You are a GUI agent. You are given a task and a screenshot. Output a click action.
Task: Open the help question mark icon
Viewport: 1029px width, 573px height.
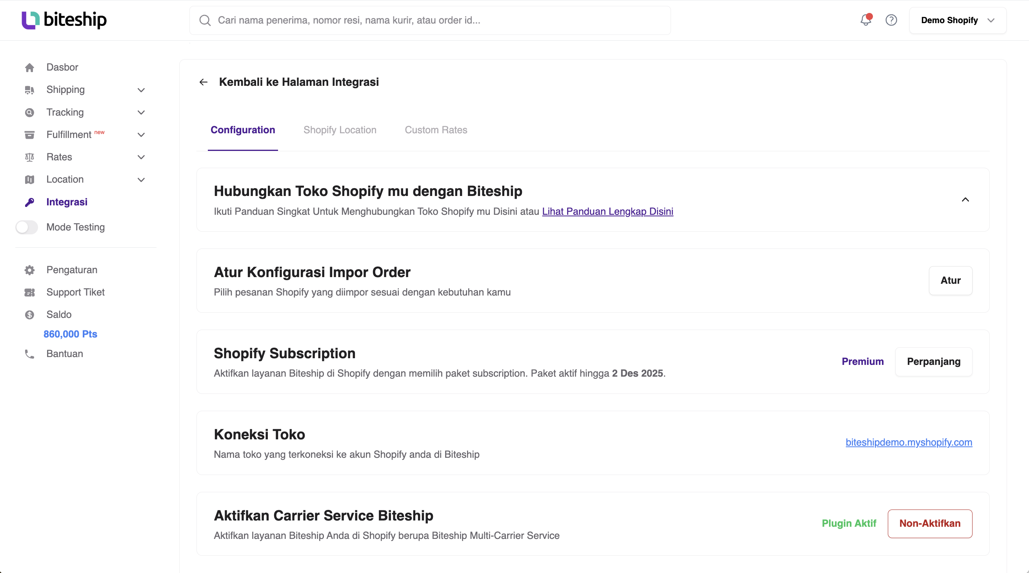click(x=891, y=20)
